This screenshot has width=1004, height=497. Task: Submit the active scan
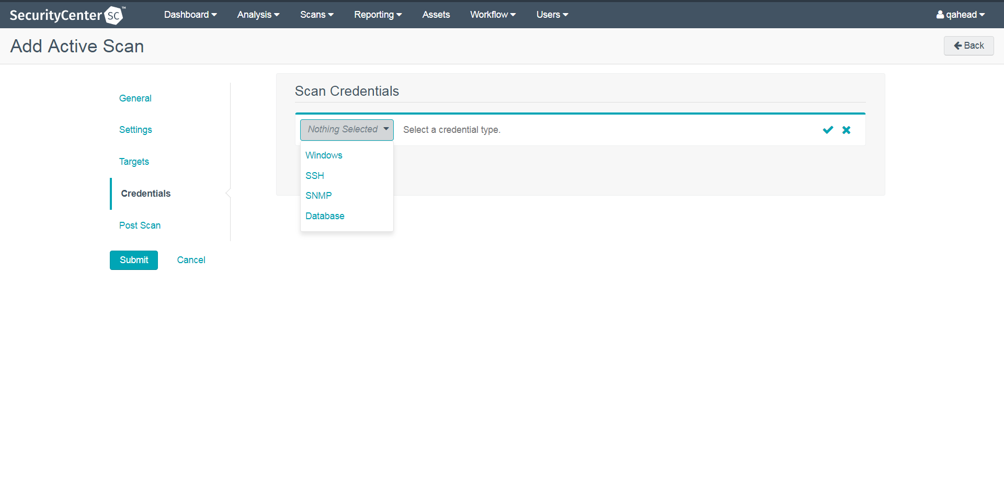pos(134,260)
